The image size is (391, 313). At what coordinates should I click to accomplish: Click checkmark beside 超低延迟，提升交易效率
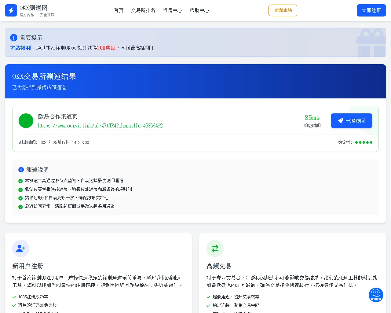208,297
